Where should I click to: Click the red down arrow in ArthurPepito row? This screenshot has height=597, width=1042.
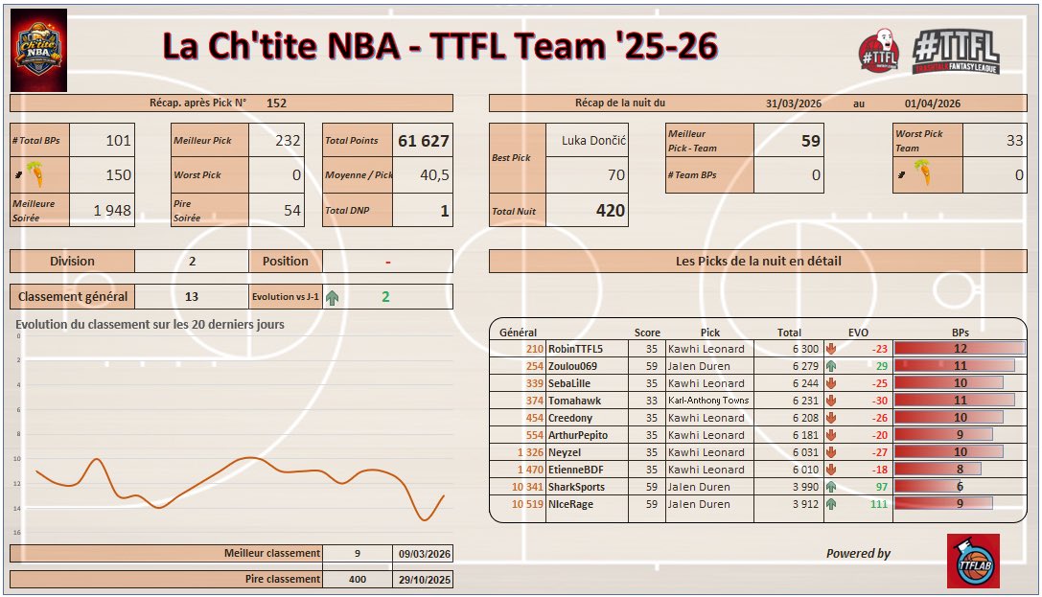pyautogui.click(x=831, y=435)
